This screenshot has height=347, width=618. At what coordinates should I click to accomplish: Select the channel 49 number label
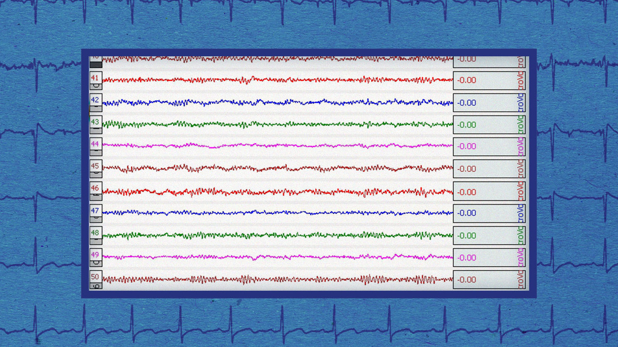pyautogui.click(x=95, y=254)
